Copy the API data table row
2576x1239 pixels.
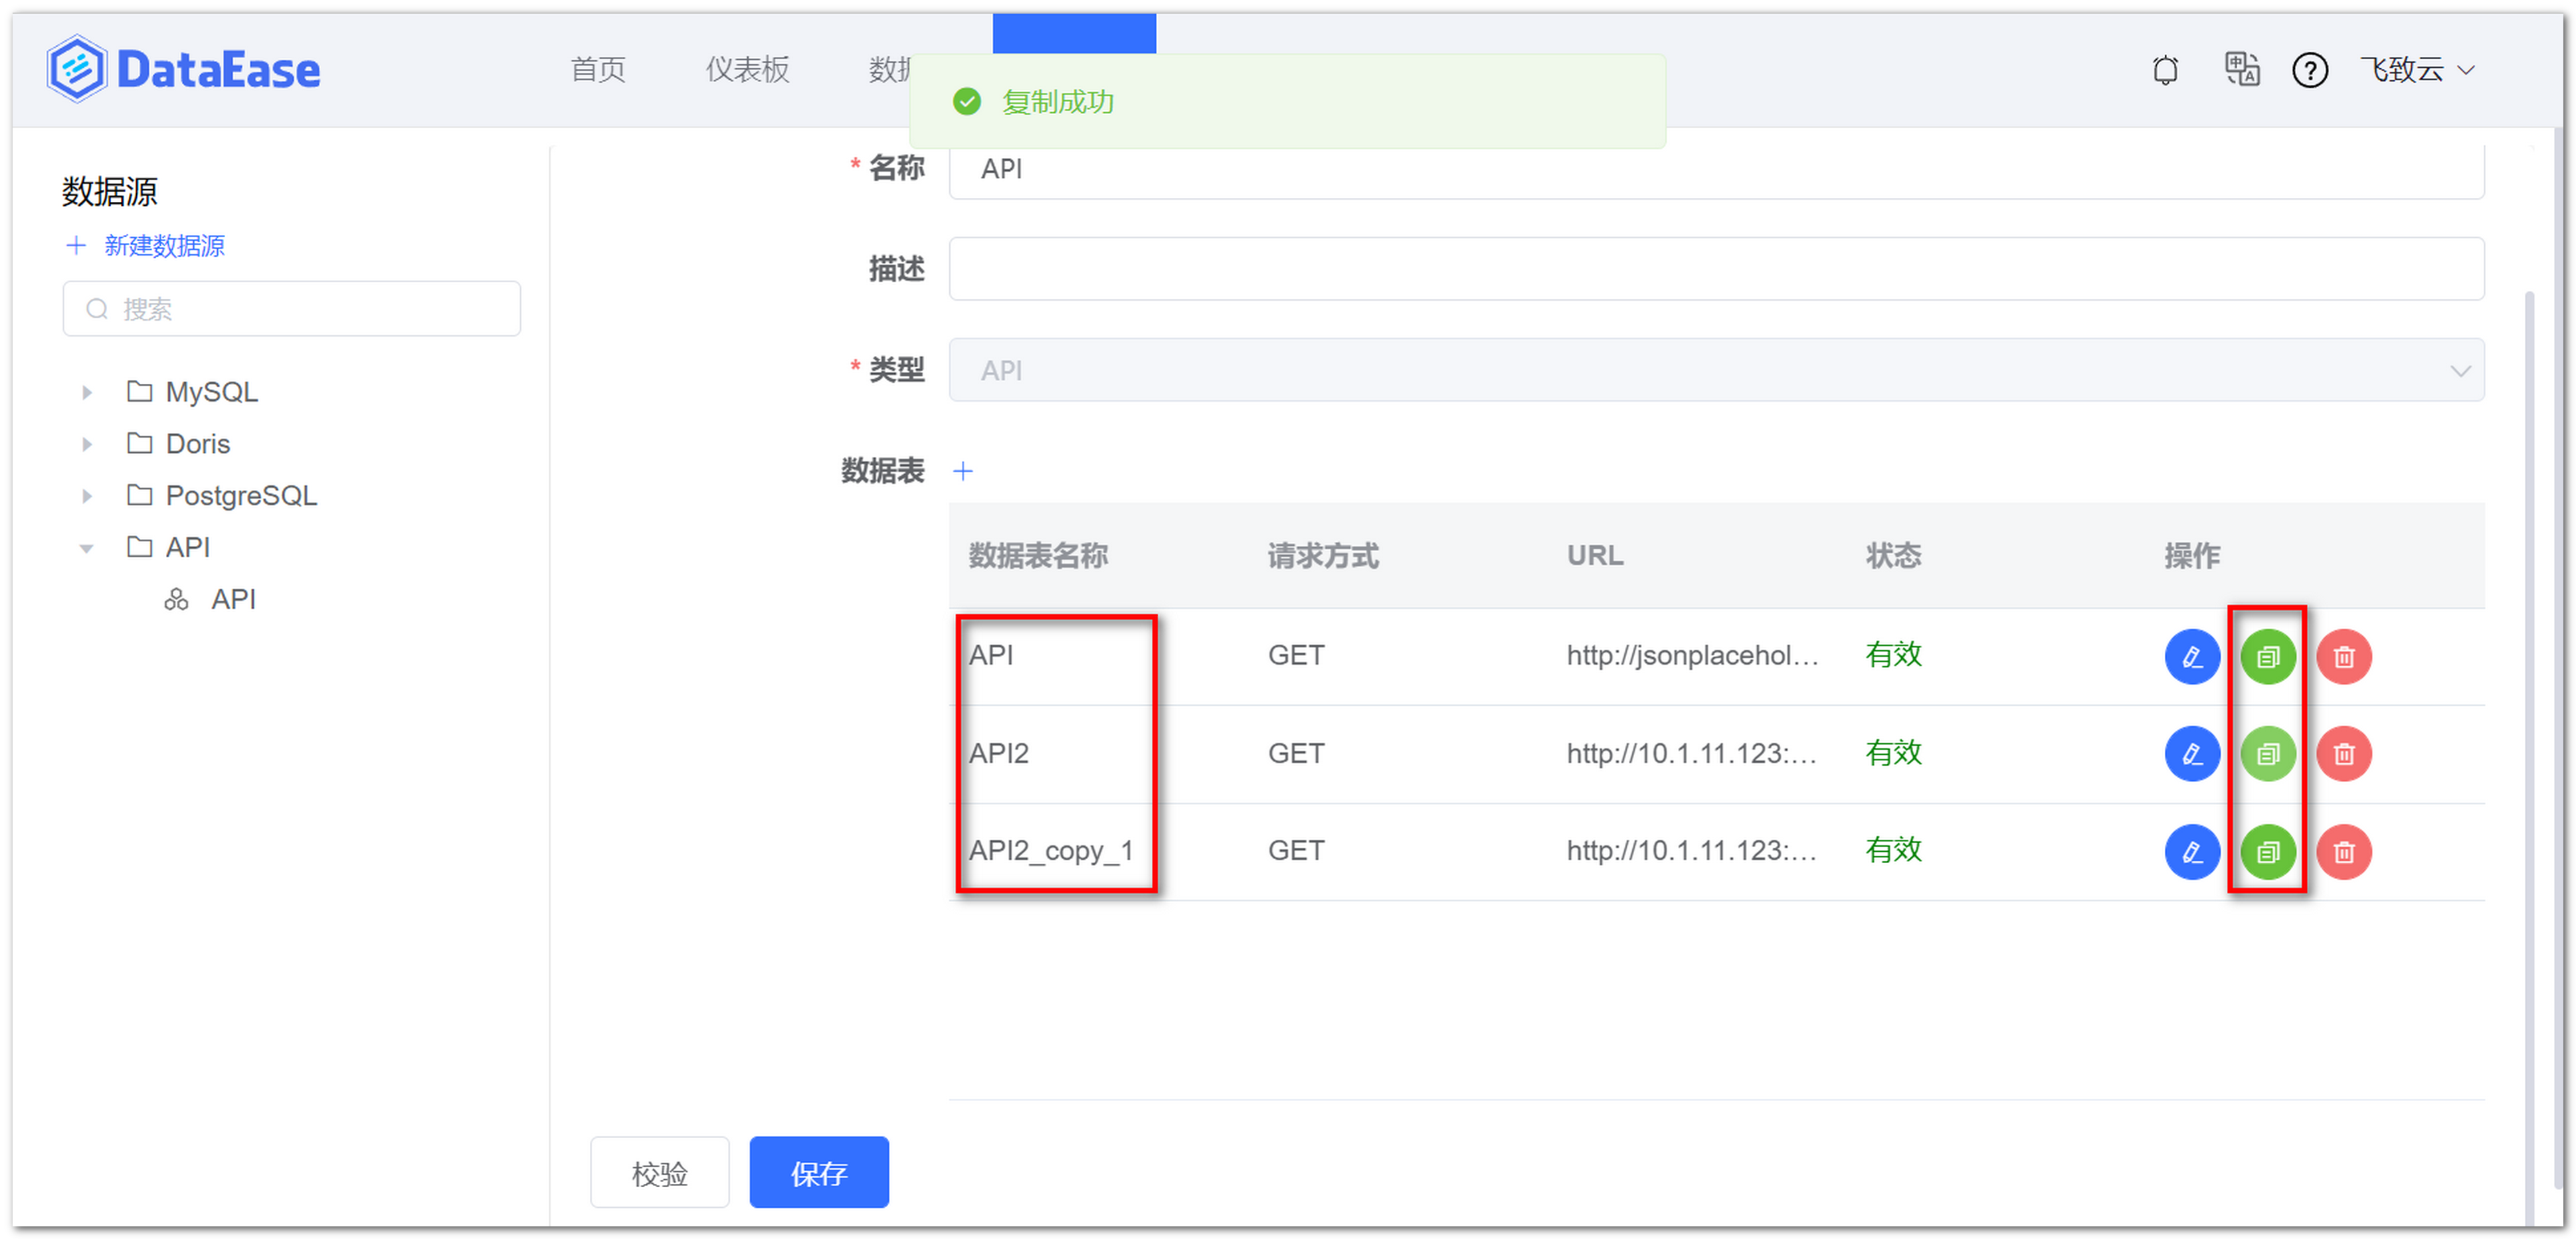[x=2267, y=657]
